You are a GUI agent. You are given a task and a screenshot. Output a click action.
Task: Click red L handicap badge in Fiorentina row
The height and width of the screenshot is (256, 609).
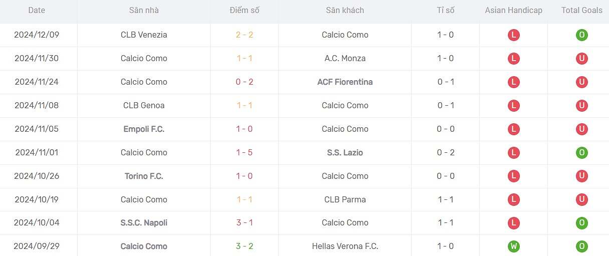click(513, 82)
